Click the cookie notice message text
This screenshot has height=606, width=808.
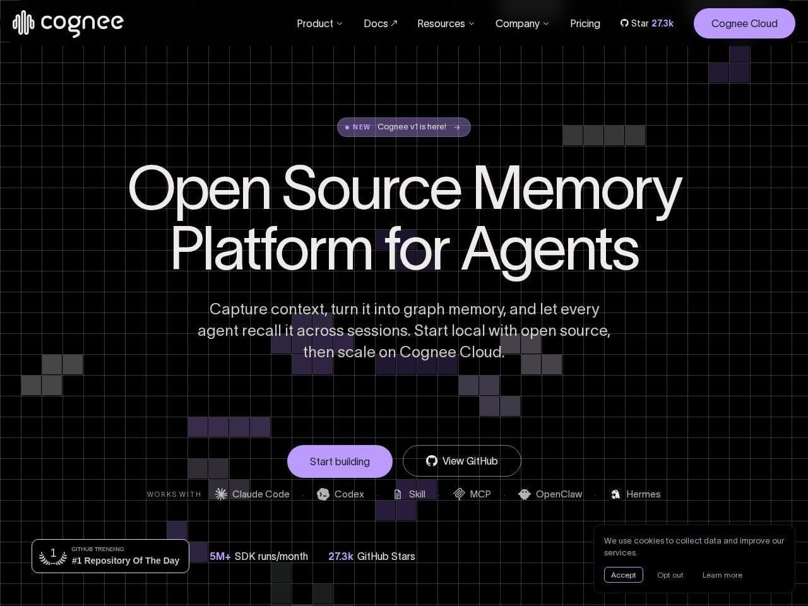(694, 547)
